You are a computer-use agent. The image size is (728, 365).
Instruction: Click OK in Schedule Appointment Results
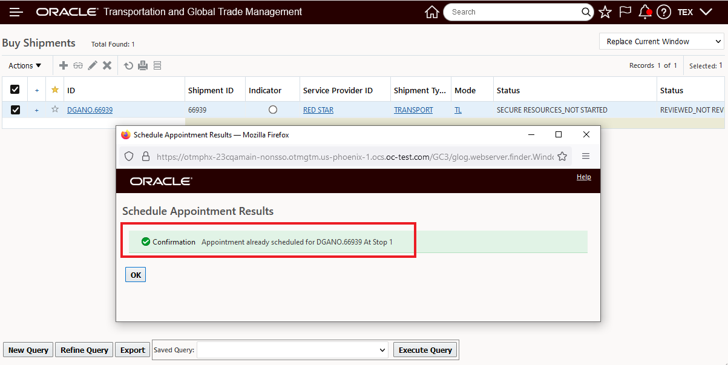(x=136, y=275)
